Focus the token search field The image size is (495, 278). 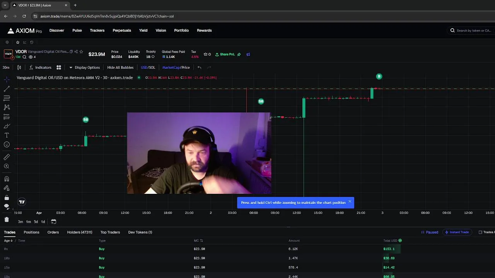[471, 31]
